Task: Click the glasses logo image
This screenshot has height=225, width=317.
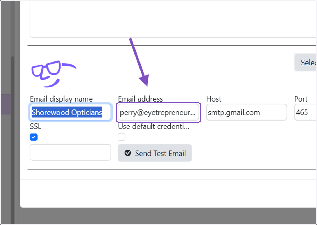Action: pos(54,74)
